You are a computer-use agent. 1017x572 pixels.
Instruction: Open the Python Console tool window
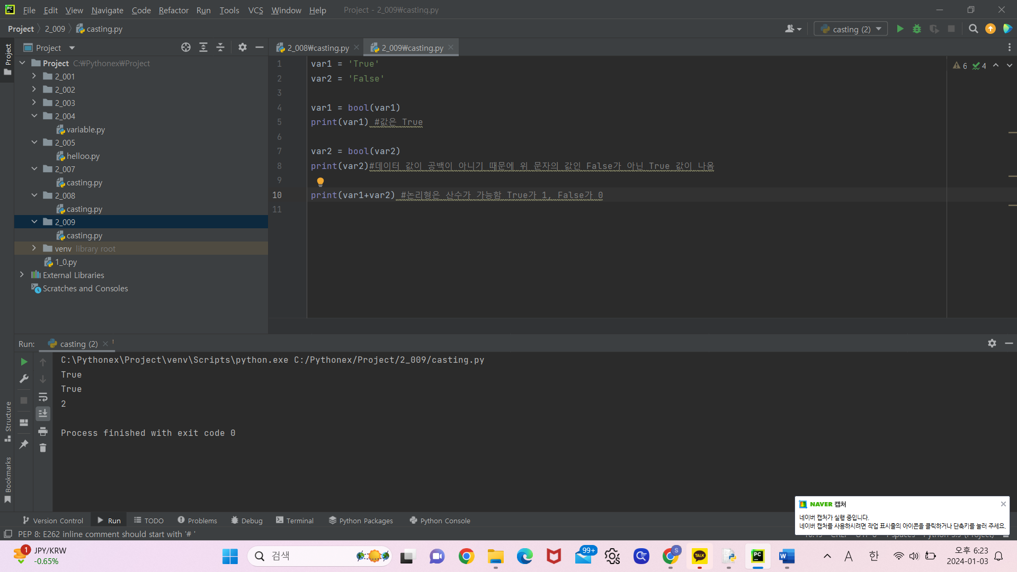coord(440,521)
